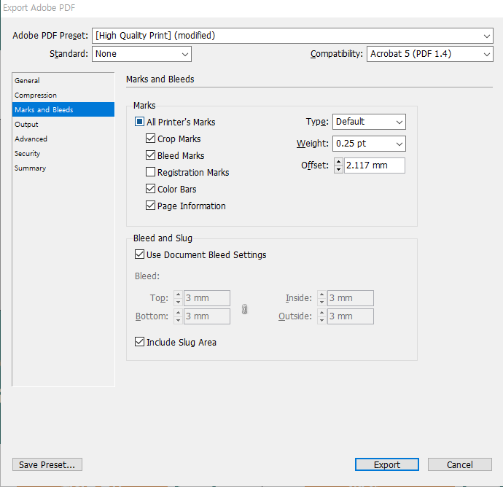Viewport: 503px width, 487px height.
Task: Click the bleed link chain icon
Action: pyautogui.click(x=244, y=309)
